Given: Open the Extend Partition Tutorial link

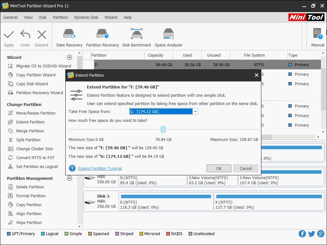Looking at the screenshot, I should (100, 168).
